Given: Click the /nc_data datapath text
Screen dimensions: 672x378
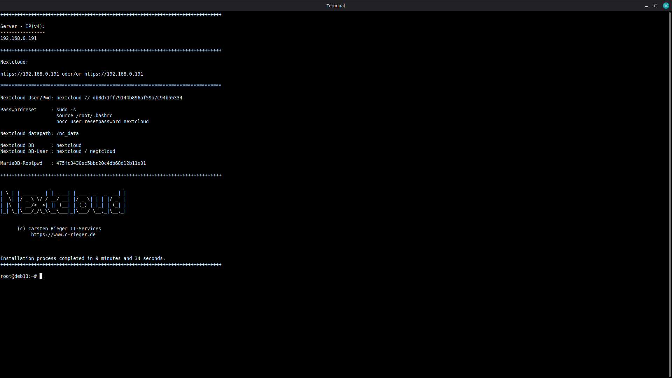Looking at the screenshot, I should 67,134.
